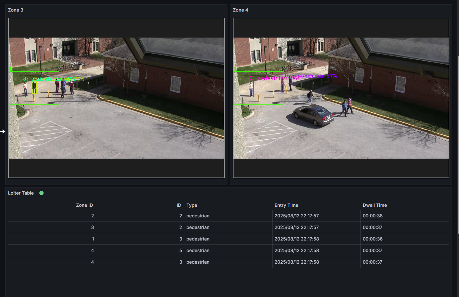Click the Zone ID 1 cell
The image size is (459, 297).
click(x=93, y=239)
